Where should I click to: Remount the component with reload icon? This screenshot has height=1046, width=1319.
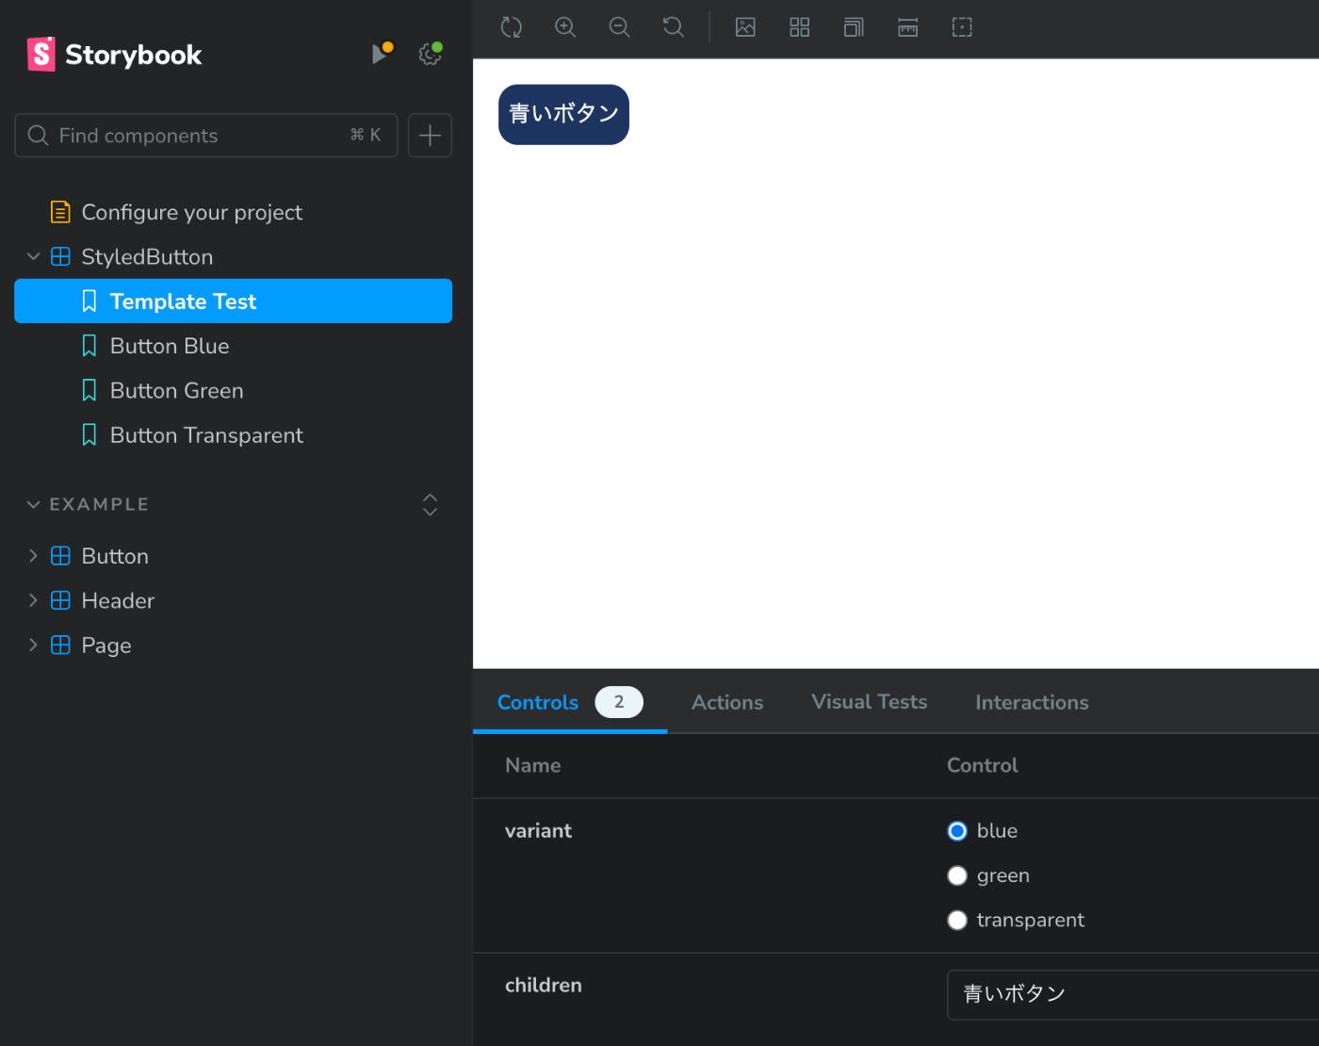pos(512,27)
